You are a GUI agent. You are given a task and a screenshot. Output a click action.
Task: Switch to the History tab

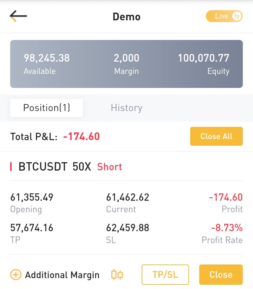pos(126,108)
